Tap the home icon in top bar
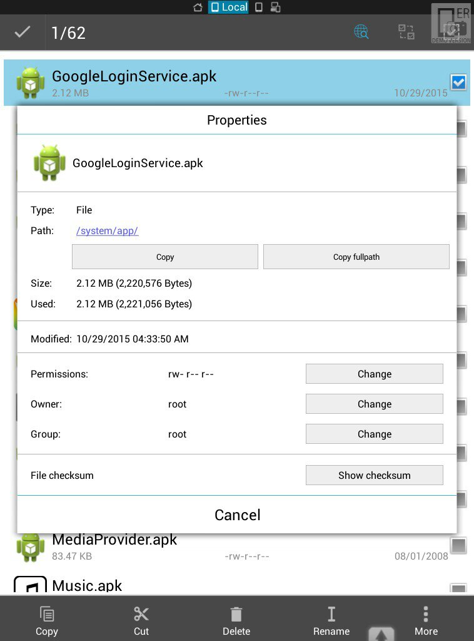 (198, 8)
